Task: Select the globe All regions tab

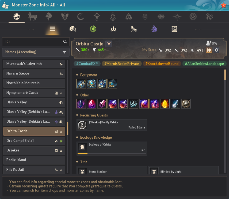Action: coord(17,17)
